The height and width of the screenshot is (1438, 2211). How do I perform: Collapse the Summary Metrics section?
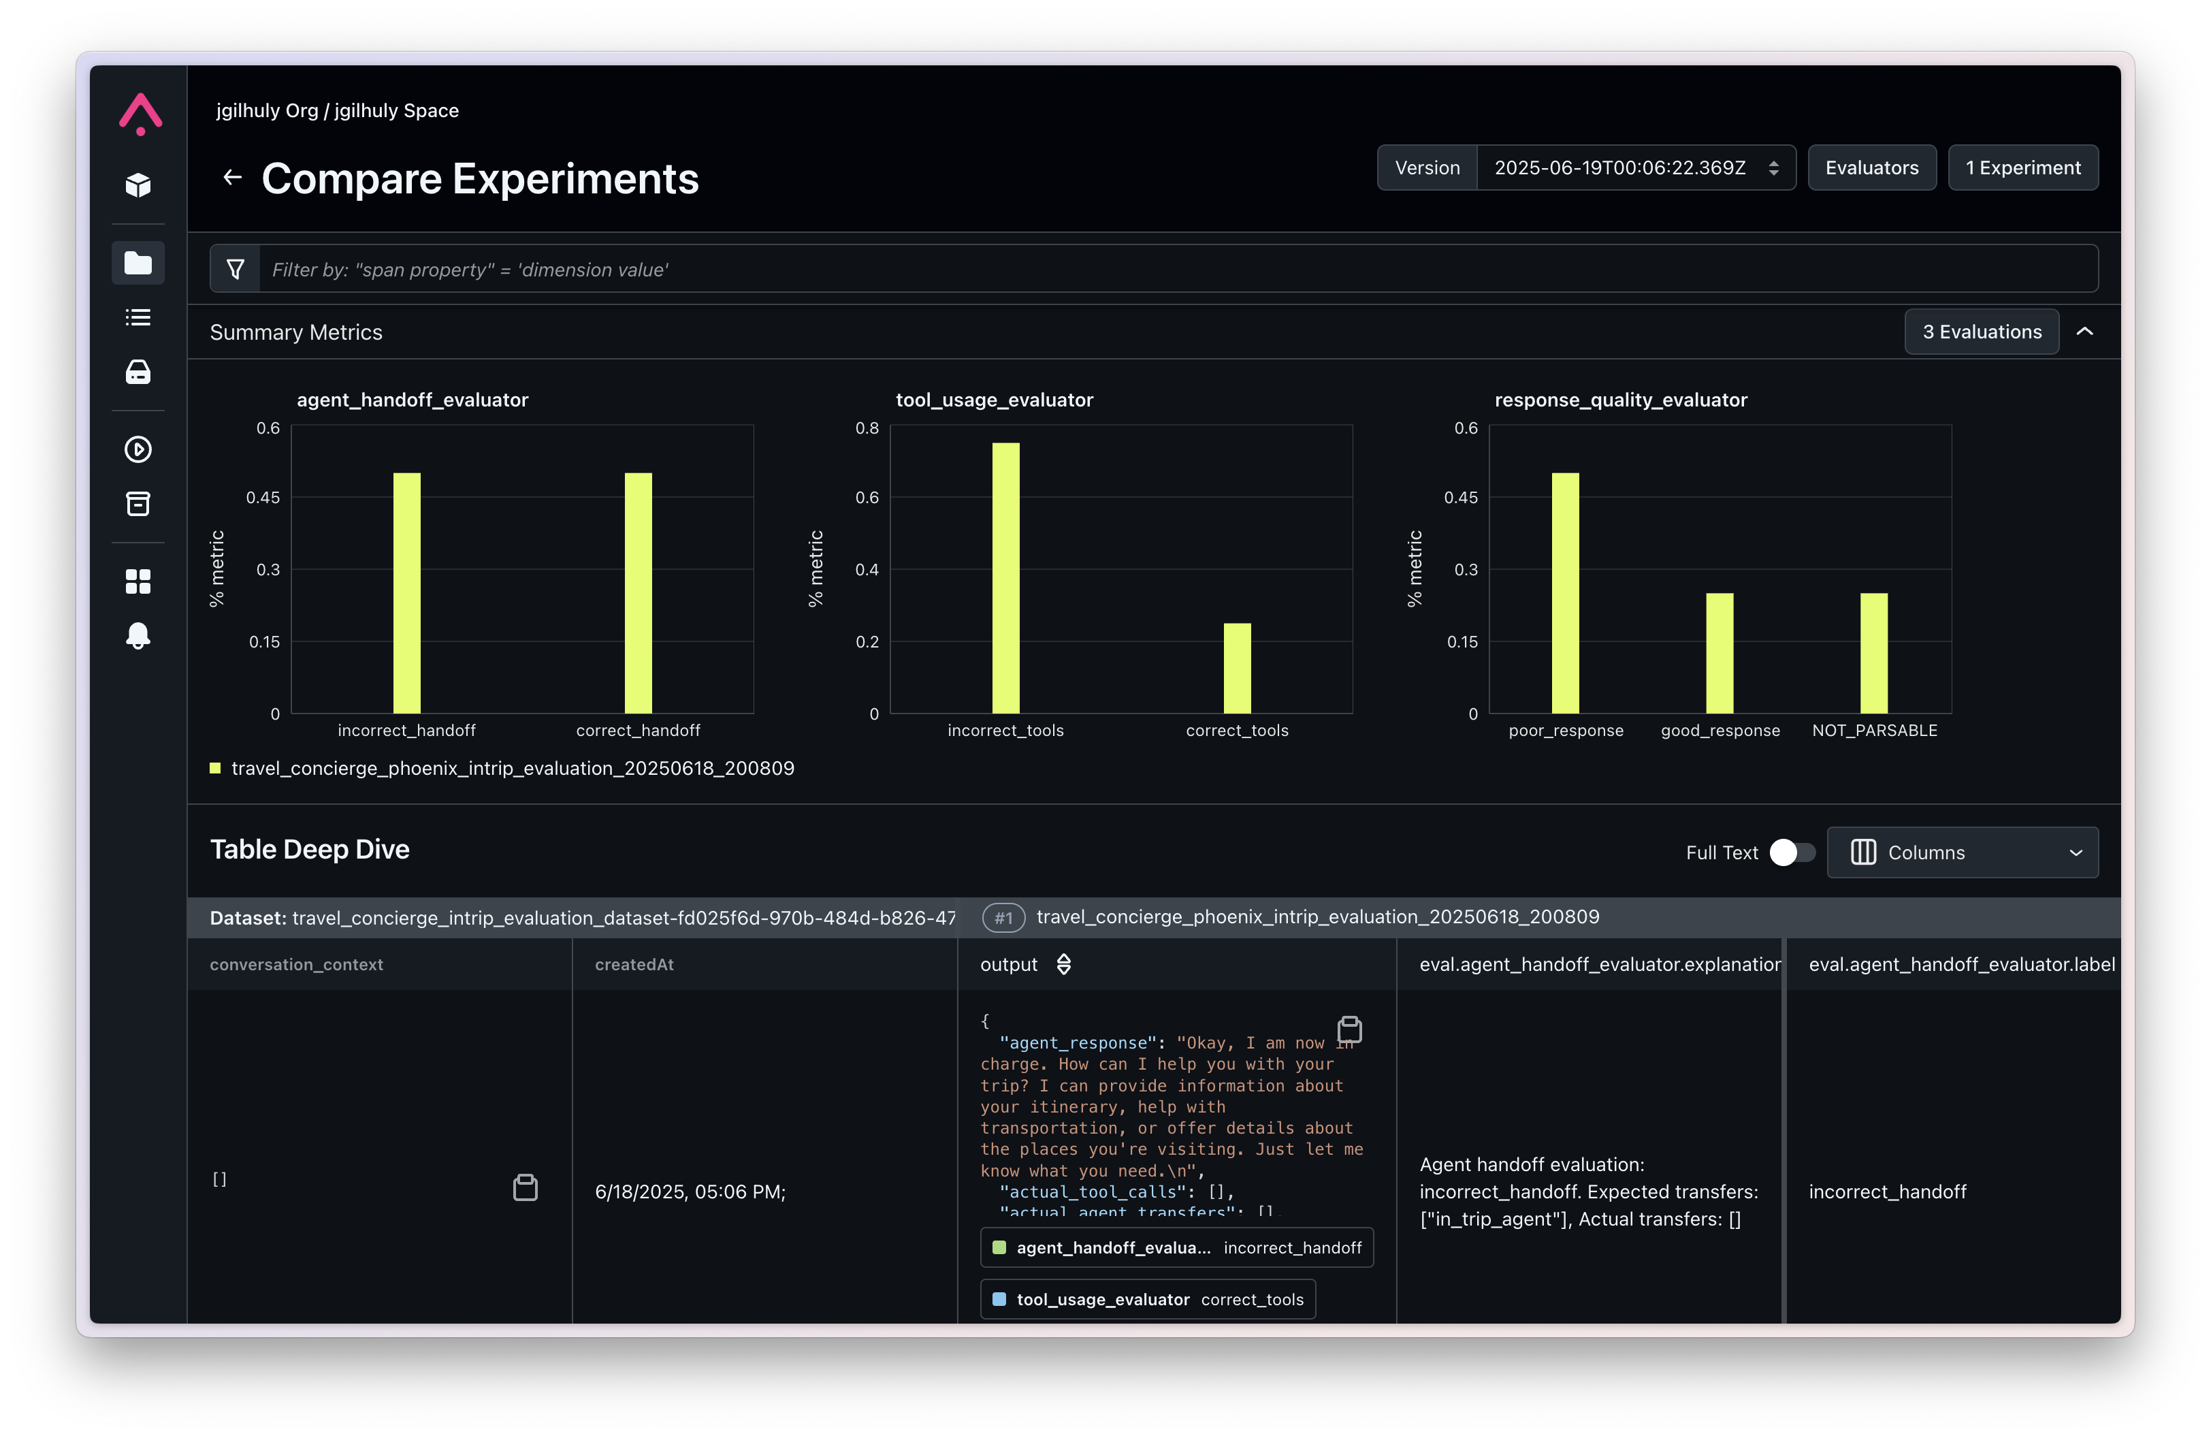[x=2084, y=332]
